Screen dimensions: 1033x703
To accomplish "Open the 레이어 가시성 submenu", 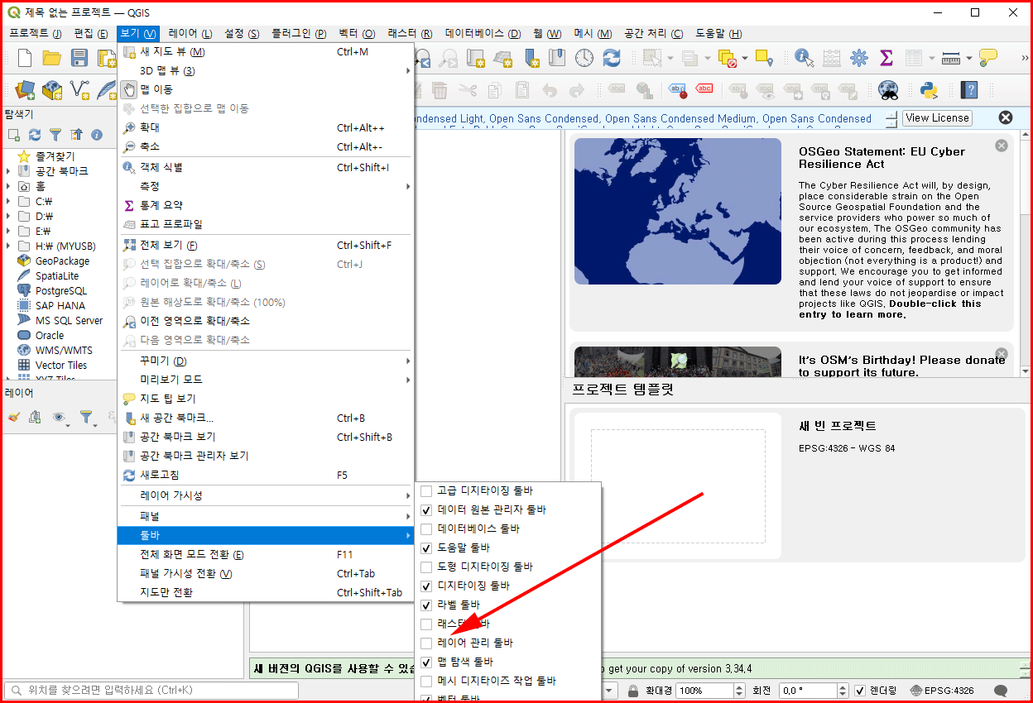I will pyautogui.click(x=265, y=495).
